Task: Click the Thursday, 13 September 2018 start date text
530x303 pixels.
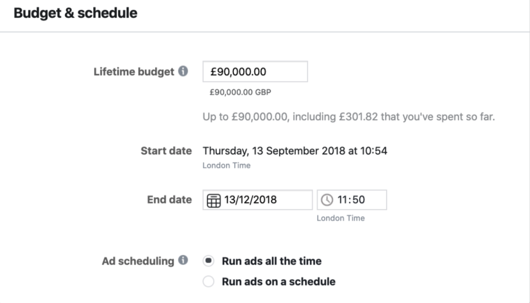Action: 294,151
